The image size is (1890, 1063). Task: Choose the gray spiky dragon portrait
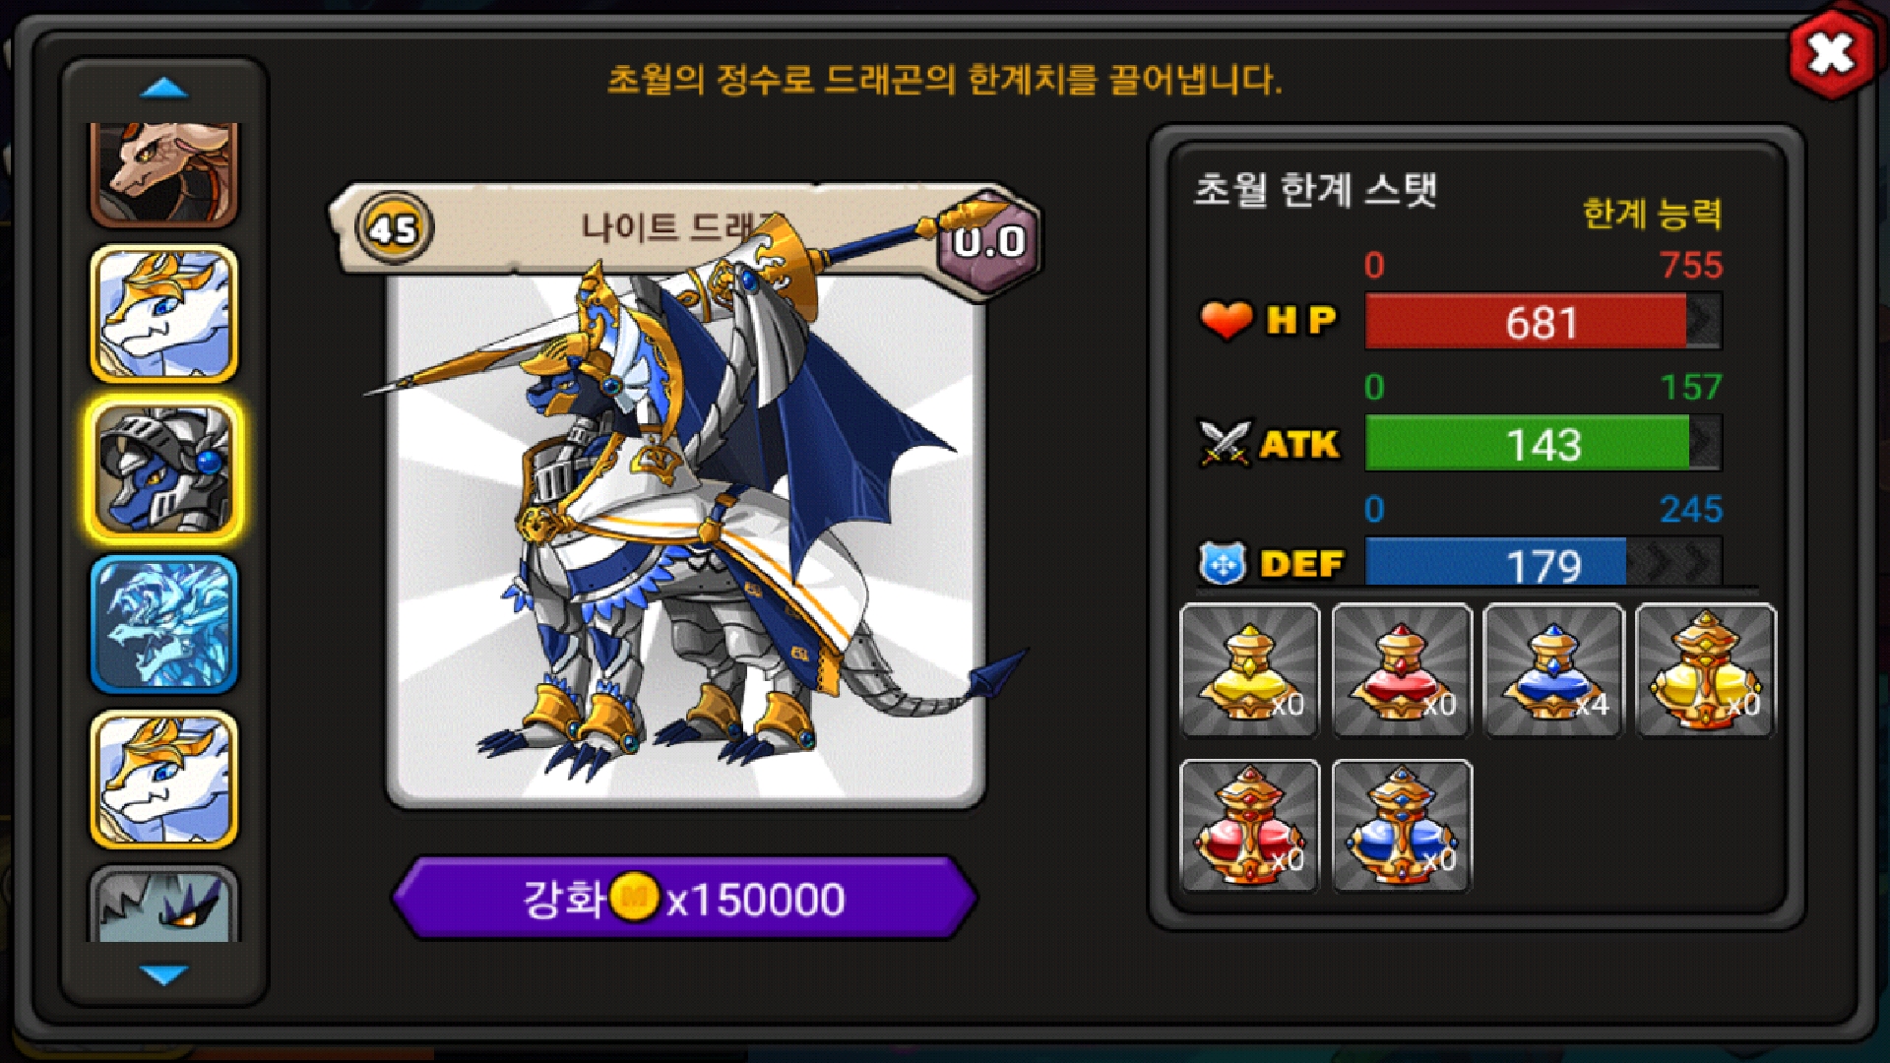click(x=164, y=904)
